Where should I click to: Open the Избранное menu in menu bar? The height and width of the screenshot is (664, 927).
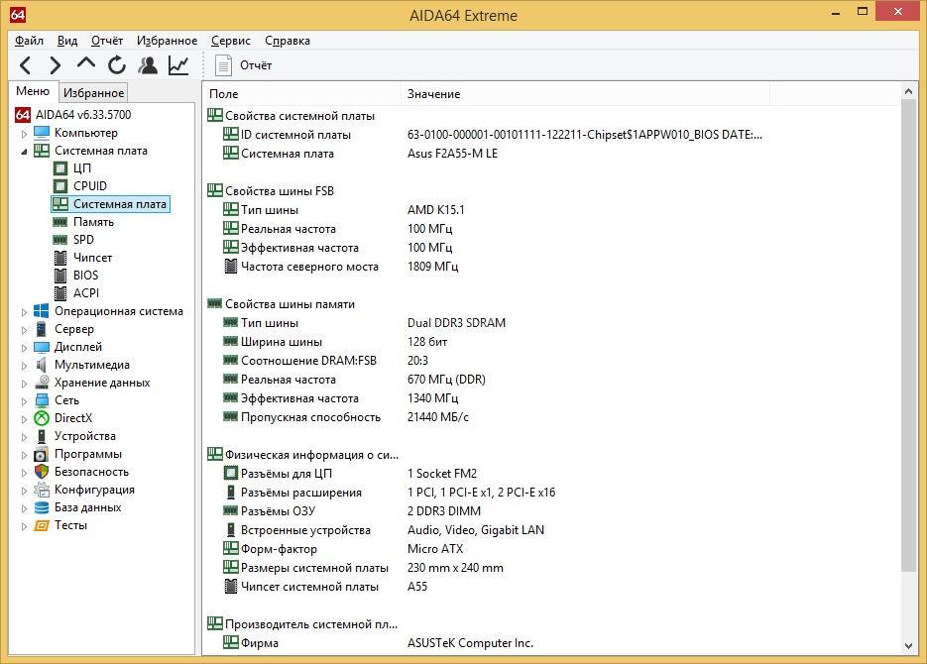coord(167,41)
